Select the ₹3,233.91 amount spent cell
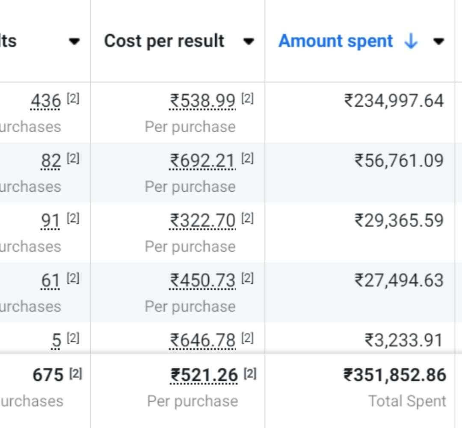The width and height of the screenshot is (462, 428). (404, 340)
